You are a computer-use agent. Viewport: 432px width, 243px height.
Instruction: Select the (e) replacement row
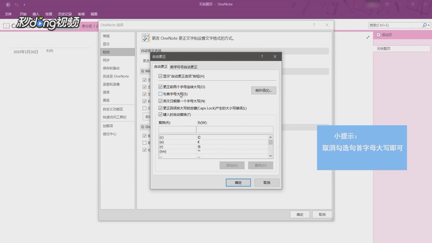(x=213, y=142)
